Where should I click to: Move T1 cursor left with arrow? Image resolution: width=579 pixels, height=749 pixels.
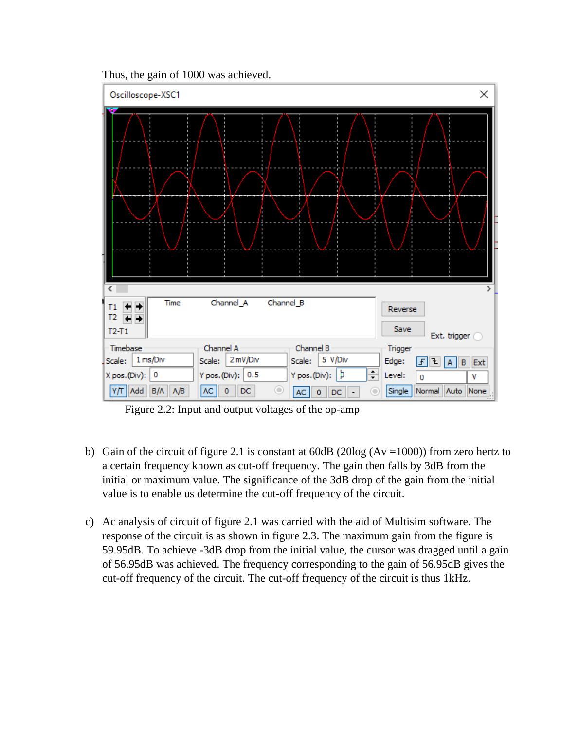[x=127, y=307]
